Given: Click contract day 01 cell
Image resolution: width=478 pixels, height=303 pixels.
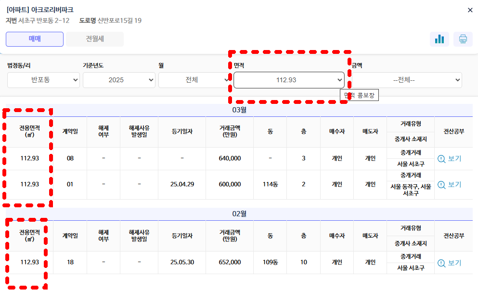Looking at the screenshot, I should pos(70,184).
